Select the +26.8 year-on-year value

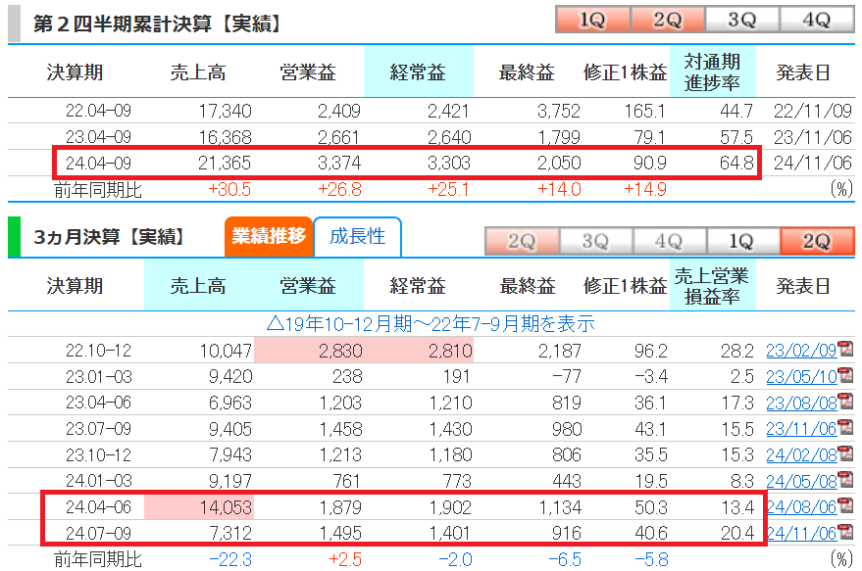click(339, 189)
